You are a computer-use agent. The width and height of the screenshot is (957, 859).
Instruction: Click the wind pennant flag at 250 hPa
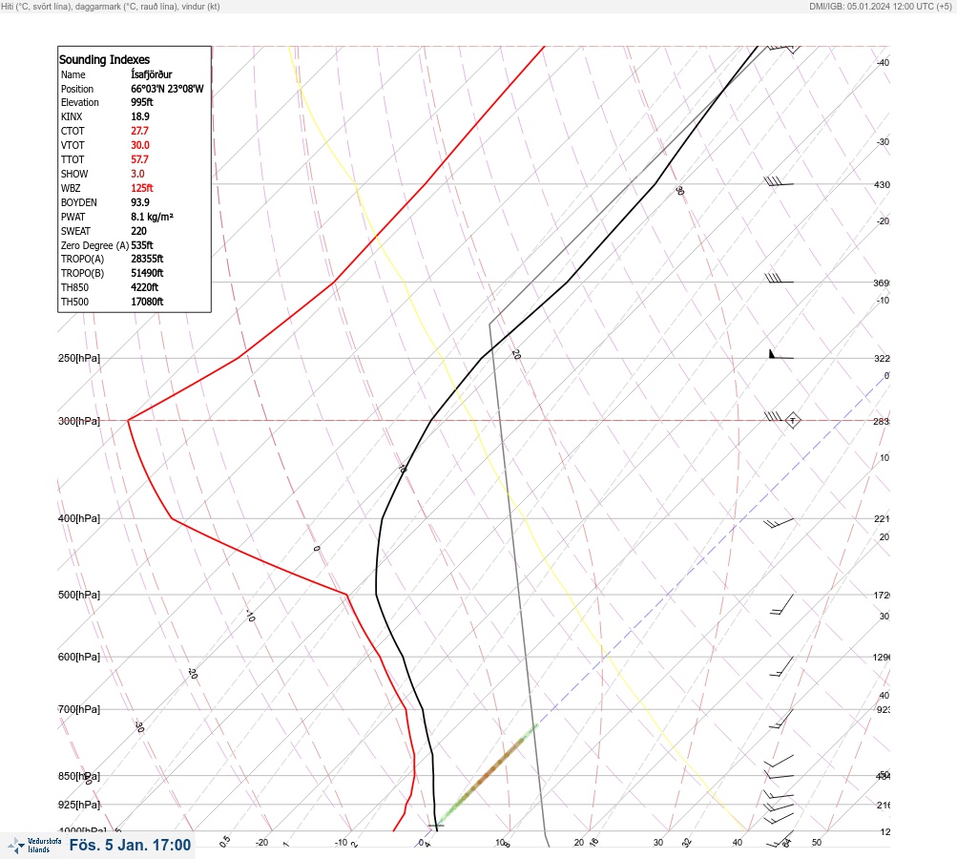780,354
